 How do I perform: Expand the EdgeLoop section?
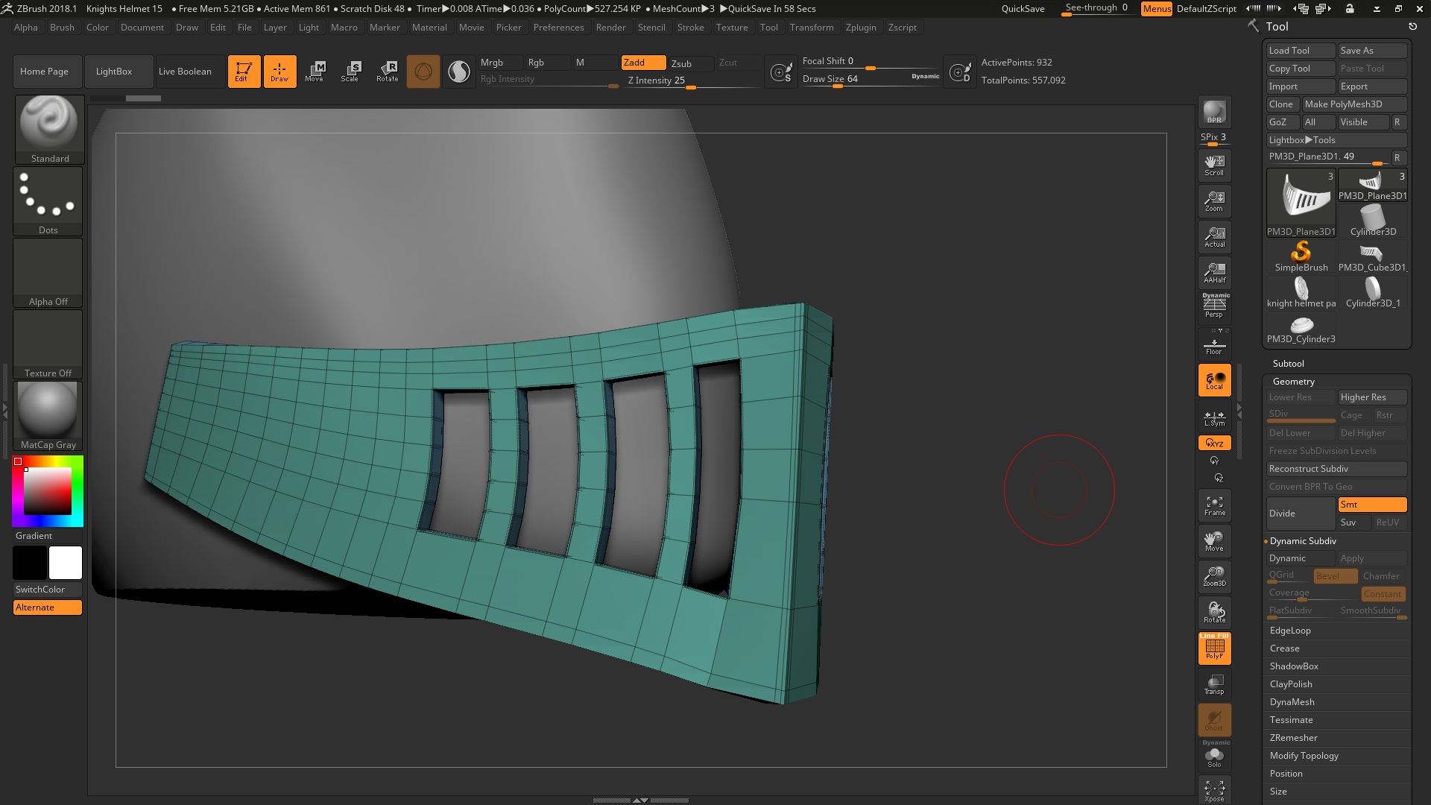point(1290,631)
